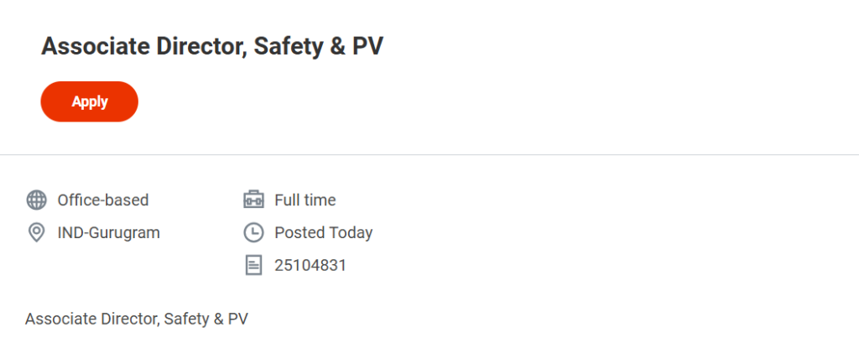The width and height of the screenshot is (859, 343).
Task: Click the orange Apply button
Action: 89,101
